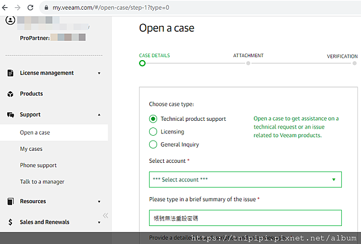Click the License management document icon
Viewport: 361px width, 244px height.
[10, 73]
